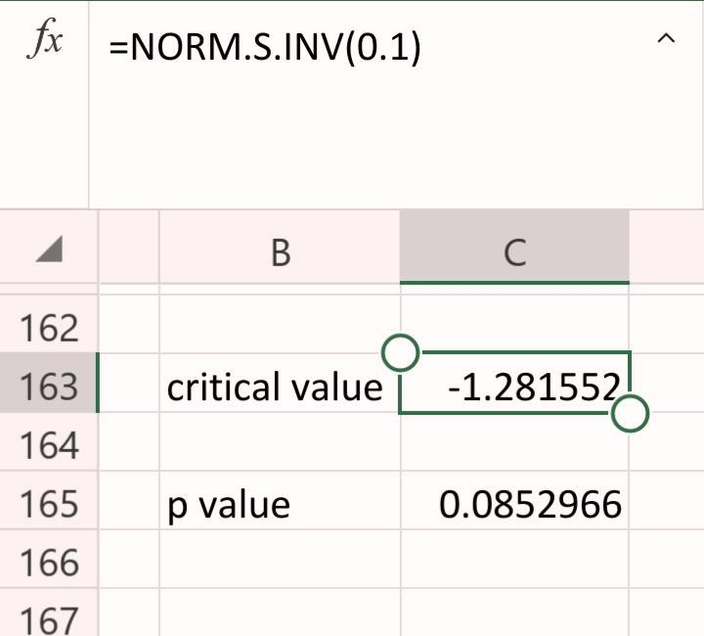
Task: Select empty cell B166 below p value
Action: (x=279, y=563)
